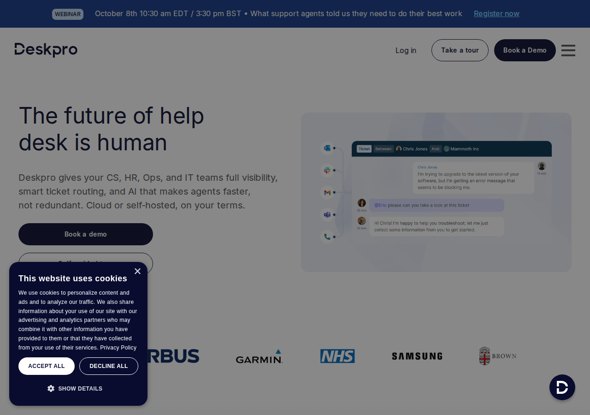Click Register now in webinar banner

coord(496,13)
